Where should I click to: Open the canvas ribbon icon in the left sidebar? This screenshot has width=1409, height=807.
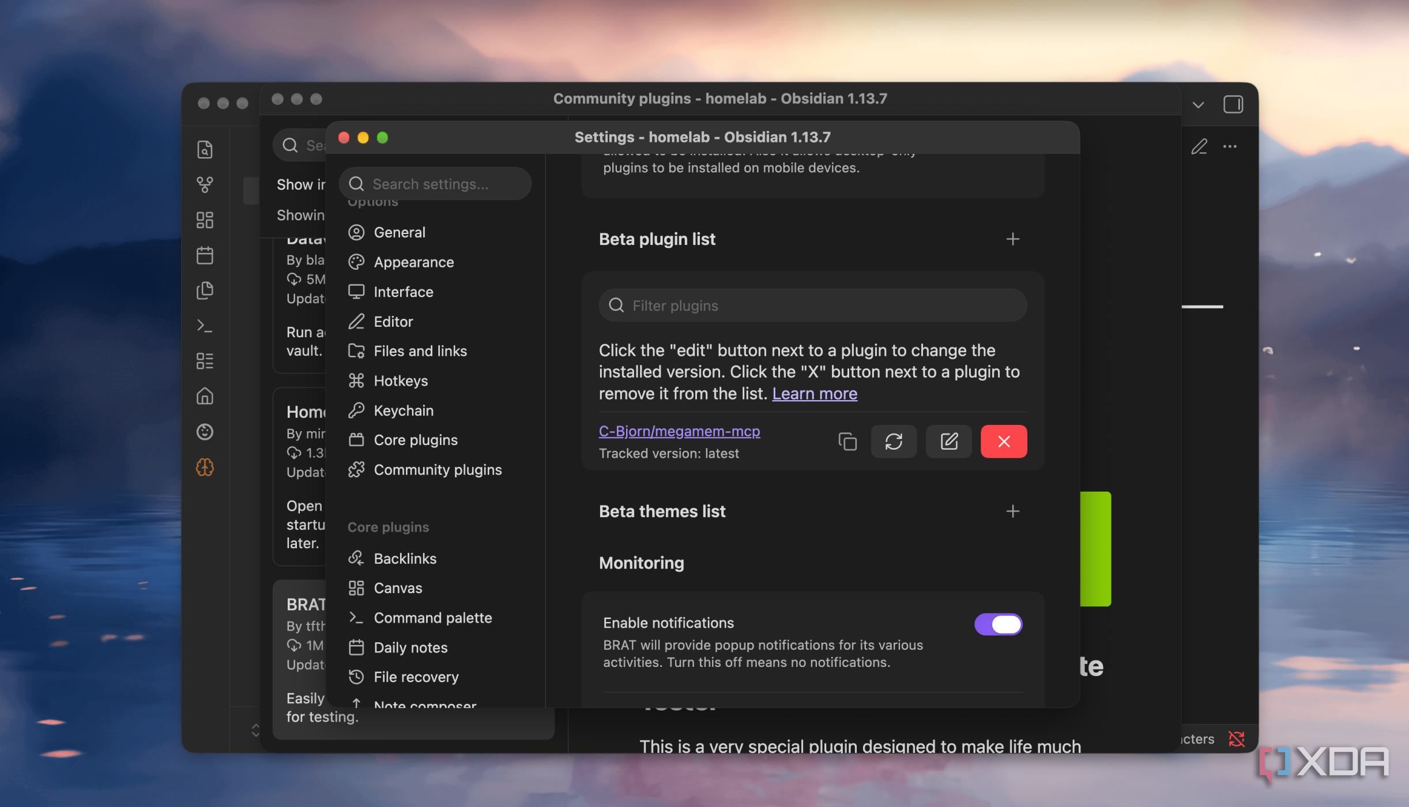click(205, 220)
